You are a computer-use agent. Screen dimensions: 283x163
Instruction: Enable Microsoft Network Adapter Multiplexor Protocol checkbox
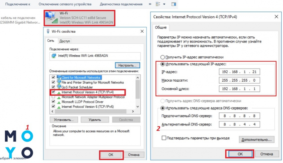(53, 97)
